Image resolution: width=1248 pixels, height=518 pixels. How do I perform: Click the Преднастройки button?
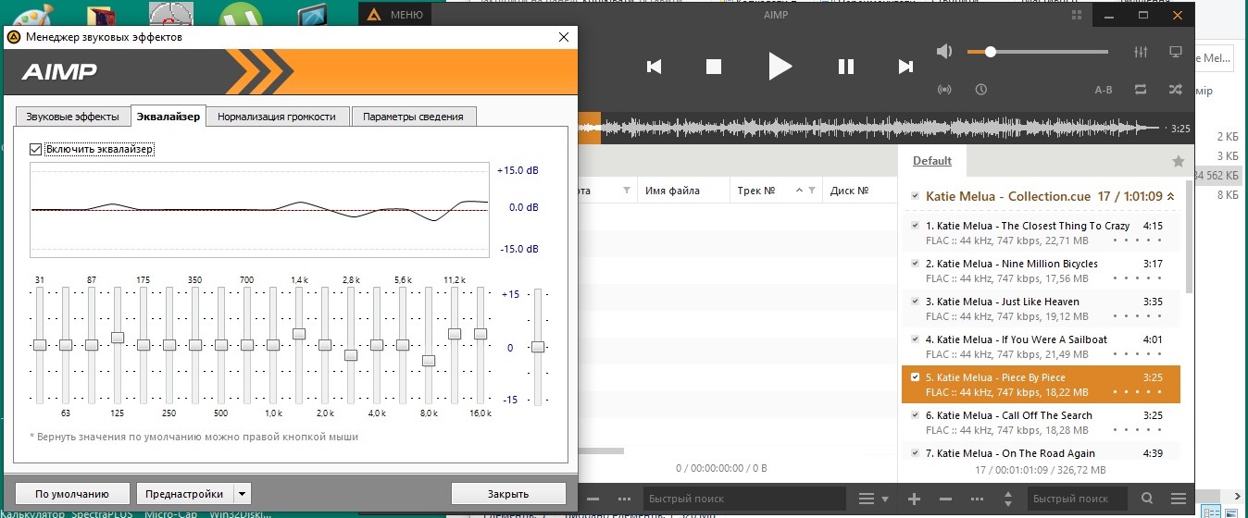pos(184,493)
